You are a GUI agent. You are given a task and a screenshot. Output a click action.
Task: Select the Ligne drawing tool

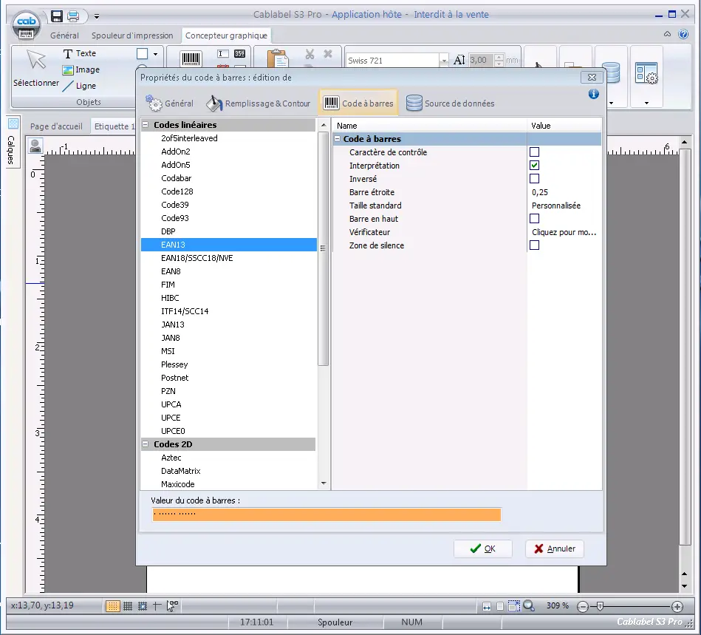click(79, 86)
